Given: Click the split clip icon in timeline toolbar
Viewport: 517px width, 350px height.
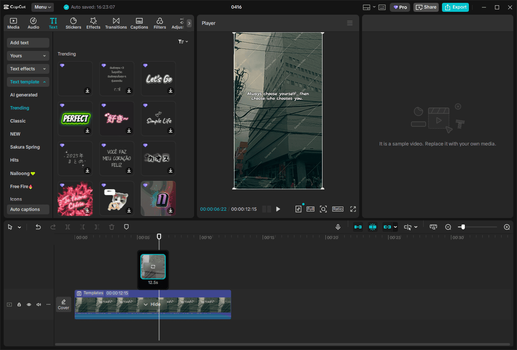Looking at the screenshot, I should (67, 227).
